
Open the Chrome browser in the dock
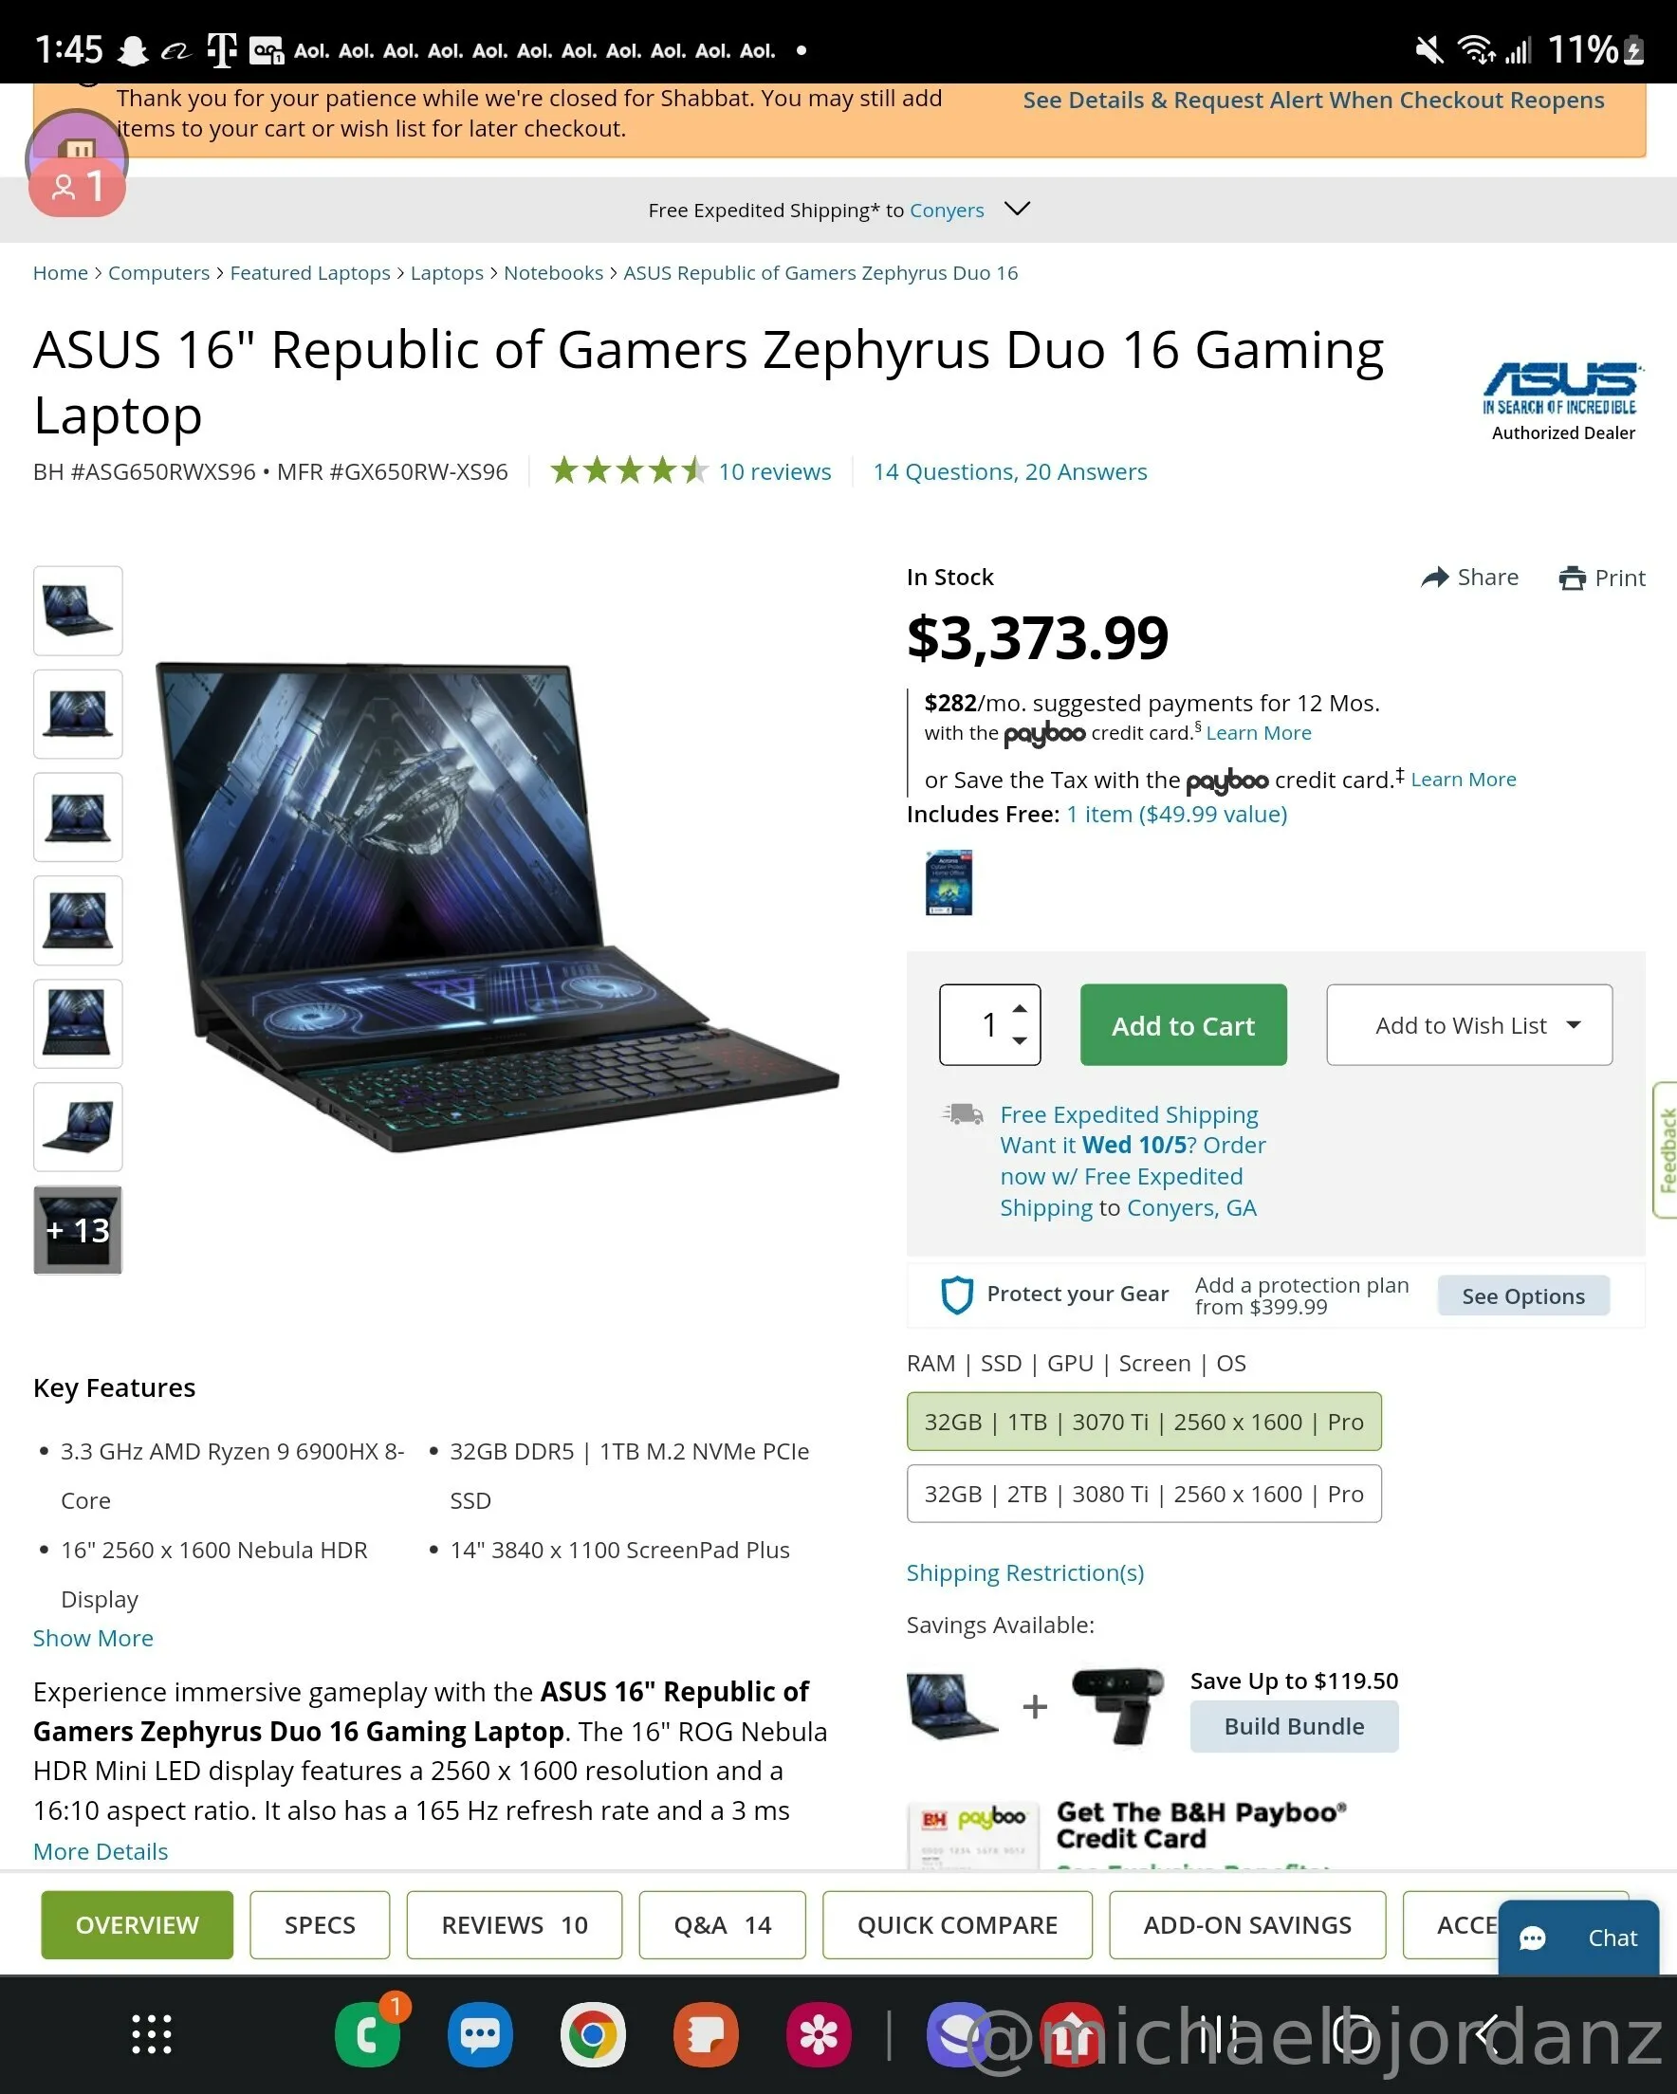pyautogui.click(x=593, y=2034)
